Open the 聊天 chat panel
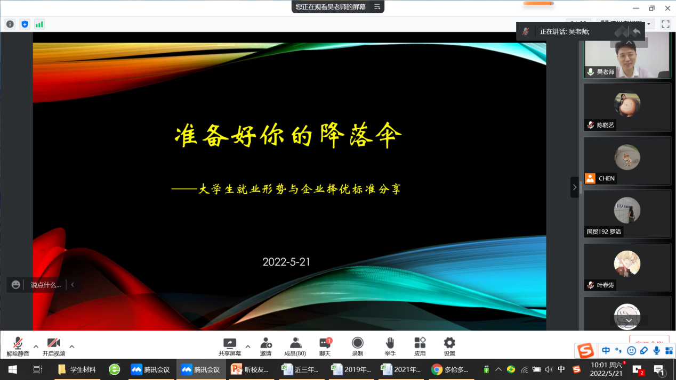 [x=325, y=346]
